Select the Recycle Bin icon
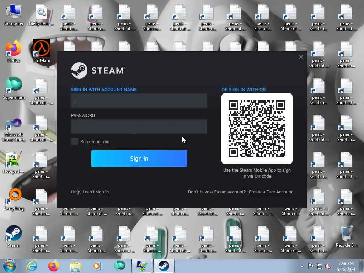This screenshot has width=364, height=273. point(346,236)
